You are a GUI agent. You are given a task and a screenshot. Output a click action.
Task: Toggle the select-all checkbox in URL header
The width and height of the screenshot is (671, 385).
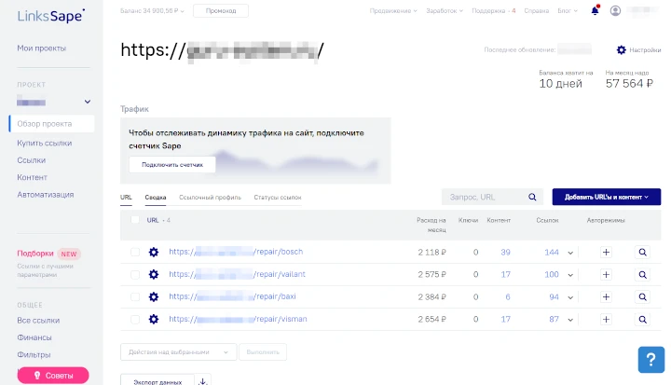135,220
